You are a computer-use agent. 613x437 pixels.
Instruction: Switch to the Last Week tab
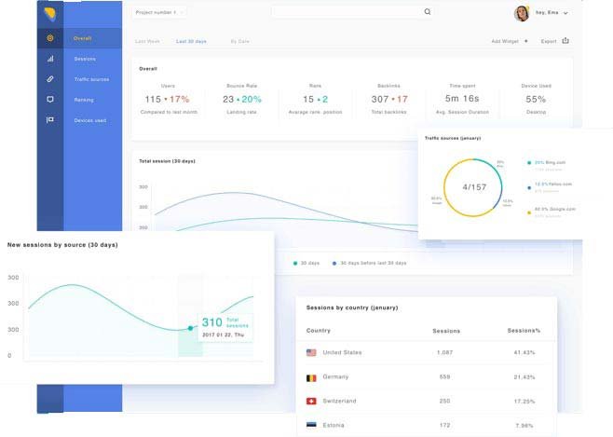(x=146, y=42)
